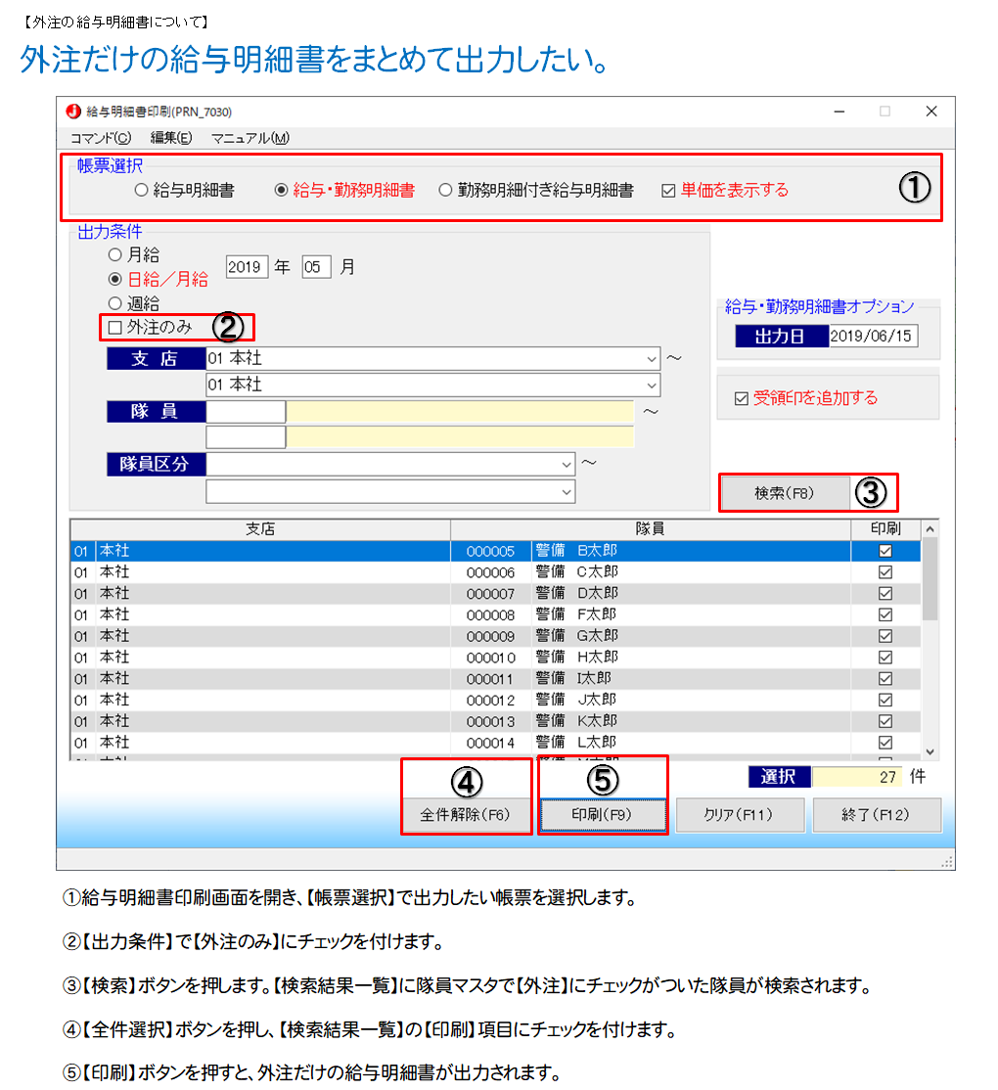Choose the 月給 output condition
The image size is (998, 1090).
(115, 254)
